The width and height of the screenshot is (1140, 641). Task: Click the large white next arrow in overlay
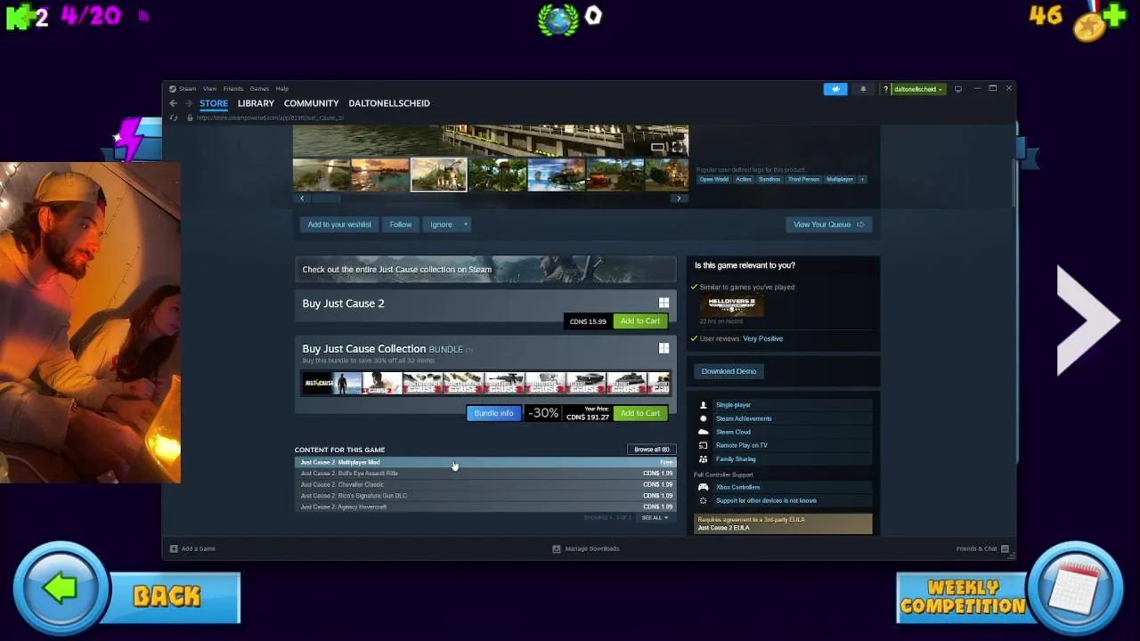(1087, 321)
